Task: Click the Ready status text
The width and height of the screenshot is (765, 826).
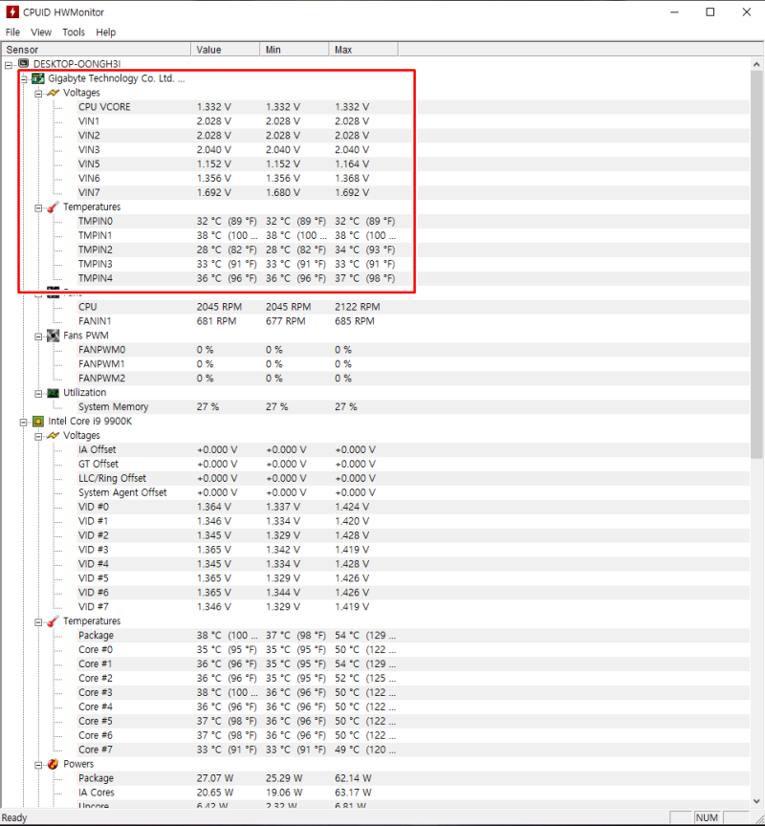Action: 14,817
